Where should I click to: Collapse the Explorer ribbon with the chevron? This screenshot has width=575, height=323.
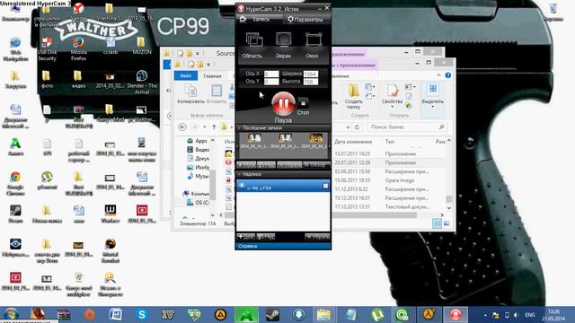point(439,75)
